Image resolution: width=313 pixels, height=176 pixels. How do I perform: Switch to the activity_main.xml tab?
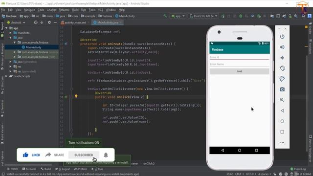75,22
